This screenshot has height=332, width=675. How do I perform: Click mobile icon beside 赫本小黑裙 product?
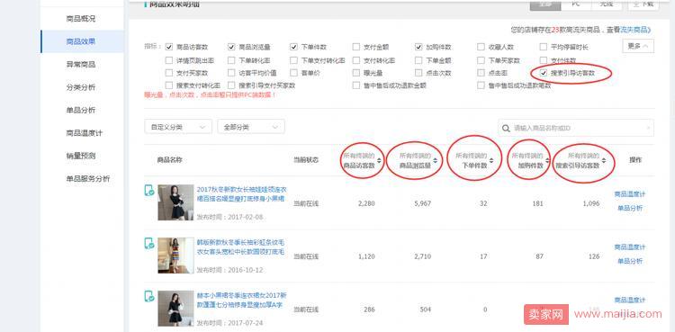[148, 297]
